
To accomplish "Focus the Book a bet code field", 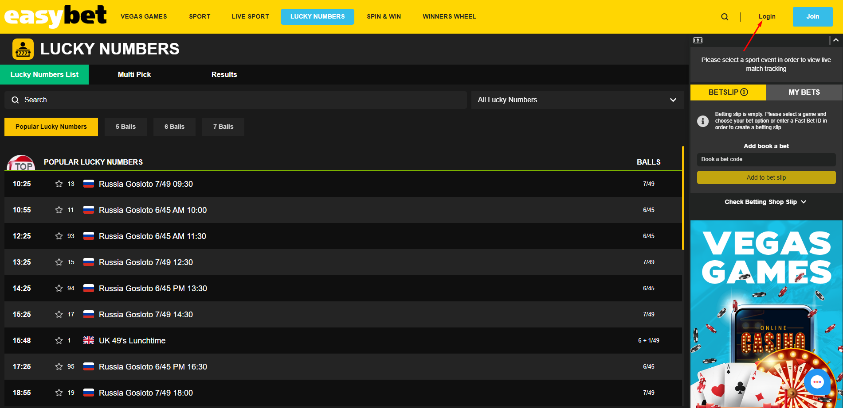I will click(x=766, y=159).
